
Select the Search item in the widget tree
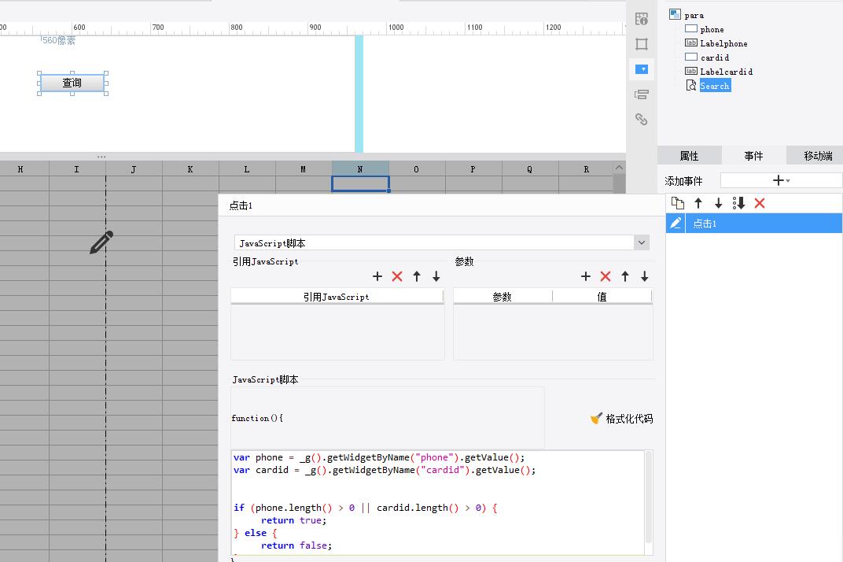coord(715,86)
